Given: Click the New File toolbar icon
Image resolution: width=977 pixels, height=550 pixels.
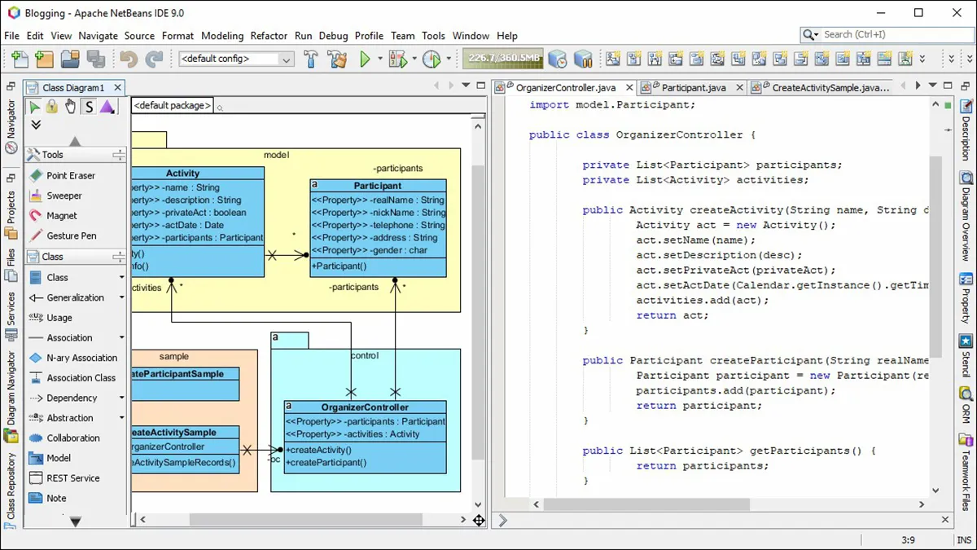Looking at the screenshot, I should [x=20, y=59].
